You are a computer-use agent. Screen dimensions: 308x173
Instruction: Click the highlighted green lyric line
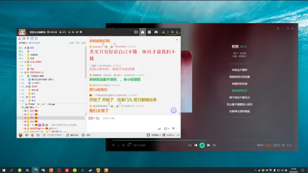[239, 91]
